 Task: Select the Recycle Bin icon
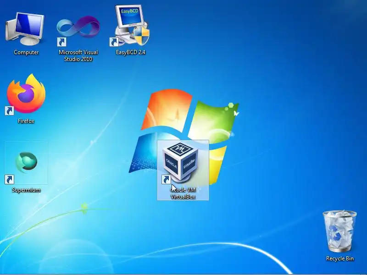[339, 231]
